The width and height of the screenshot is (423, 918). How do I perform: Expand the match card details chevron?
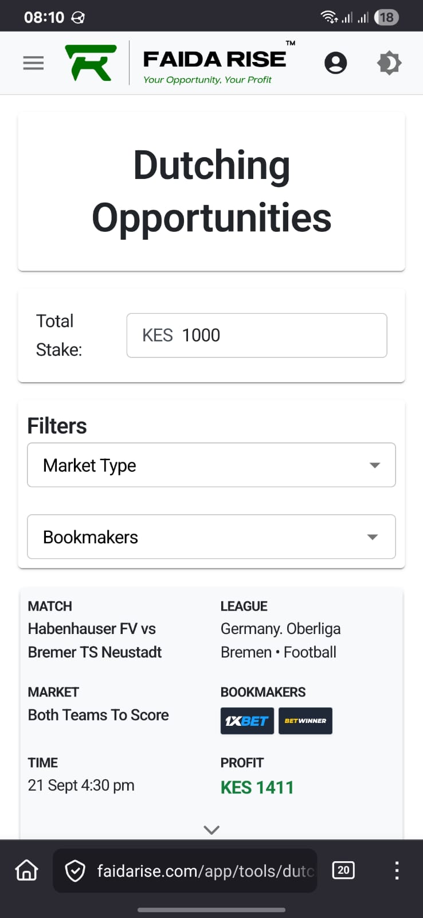211,830
